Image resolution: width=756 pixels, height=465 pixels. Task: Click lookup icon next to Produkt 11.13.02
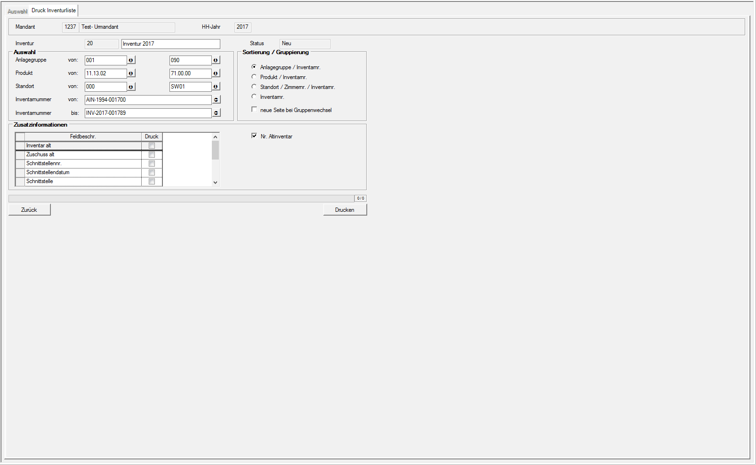(x=131, y=73)
